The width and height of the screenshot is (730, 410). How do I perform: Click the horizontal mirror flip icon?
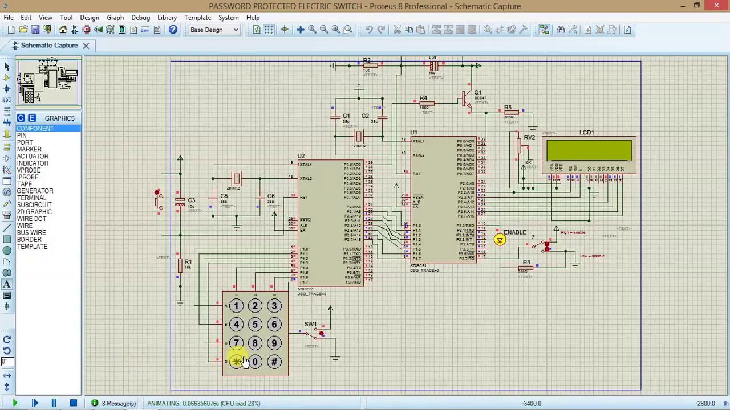click(x=7, y=375)
